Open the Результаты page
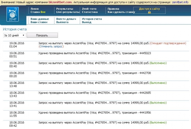Screen dimensions: 191x129 click(65, 9)
